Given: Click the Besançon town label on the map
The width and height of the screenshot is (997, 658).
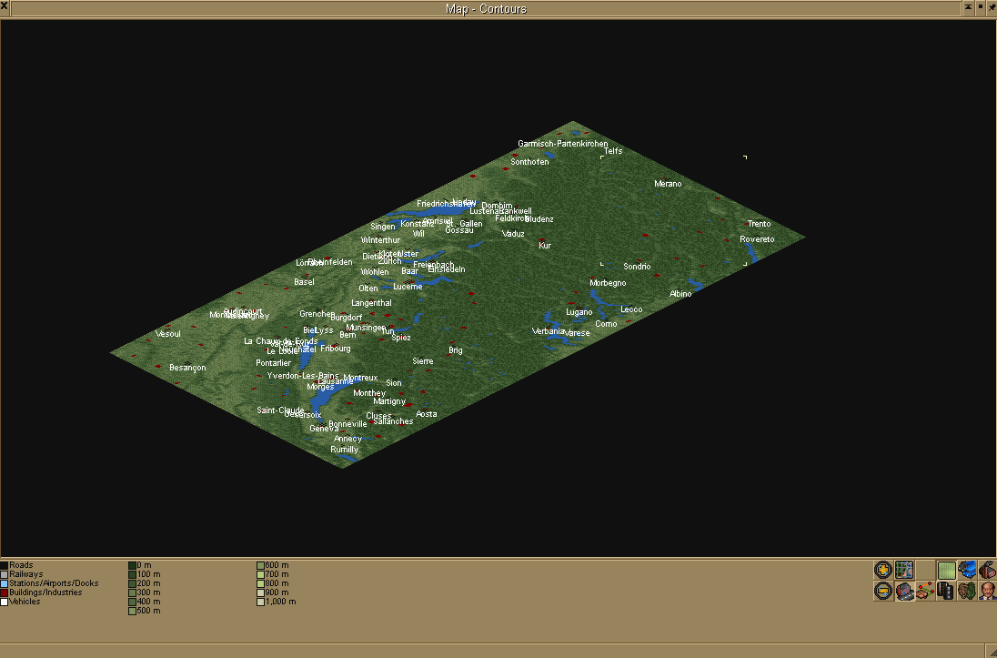Looking at the screenshot, I should click(x=187, y=368).
